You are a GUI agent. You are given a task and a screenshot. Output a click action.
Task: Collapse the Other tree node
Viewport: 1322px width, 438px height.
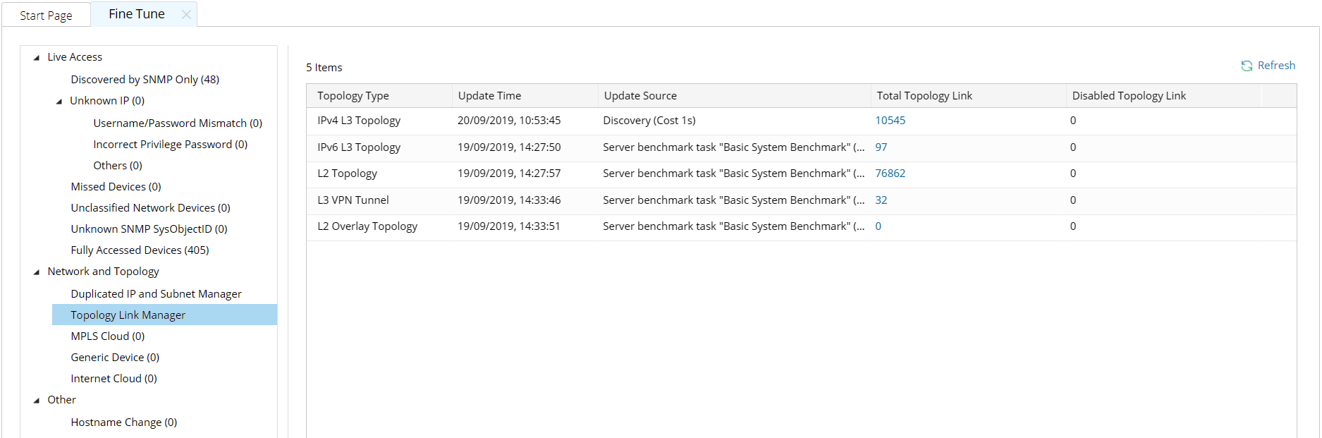click(x=37, y=401)
